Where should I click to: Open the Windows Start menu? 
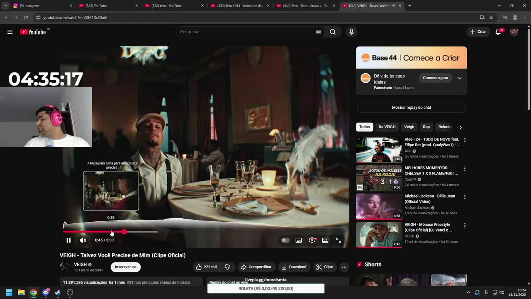tap(9, 292)
